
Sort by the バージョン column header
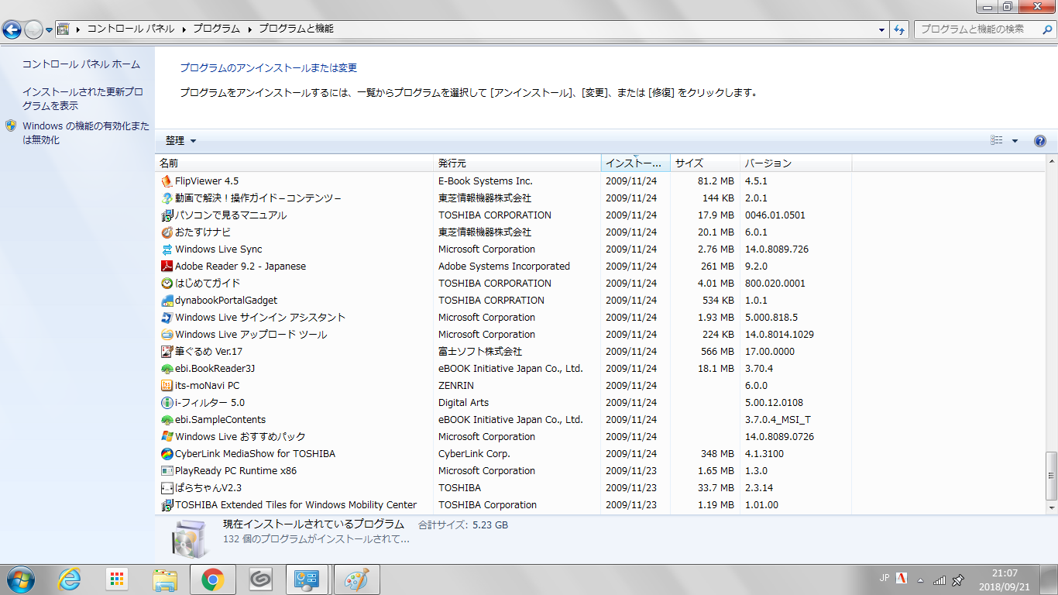(x=796, y=163)
